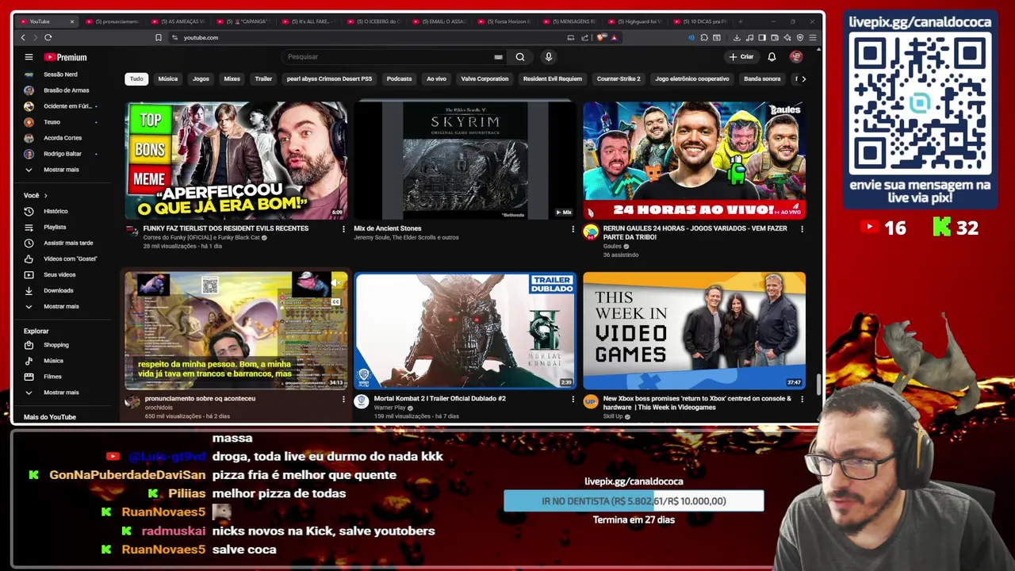Open the 24 HORAS AO VIVO Gaules thumbnail
The image size is (1015, 571).
pos(694,160)
